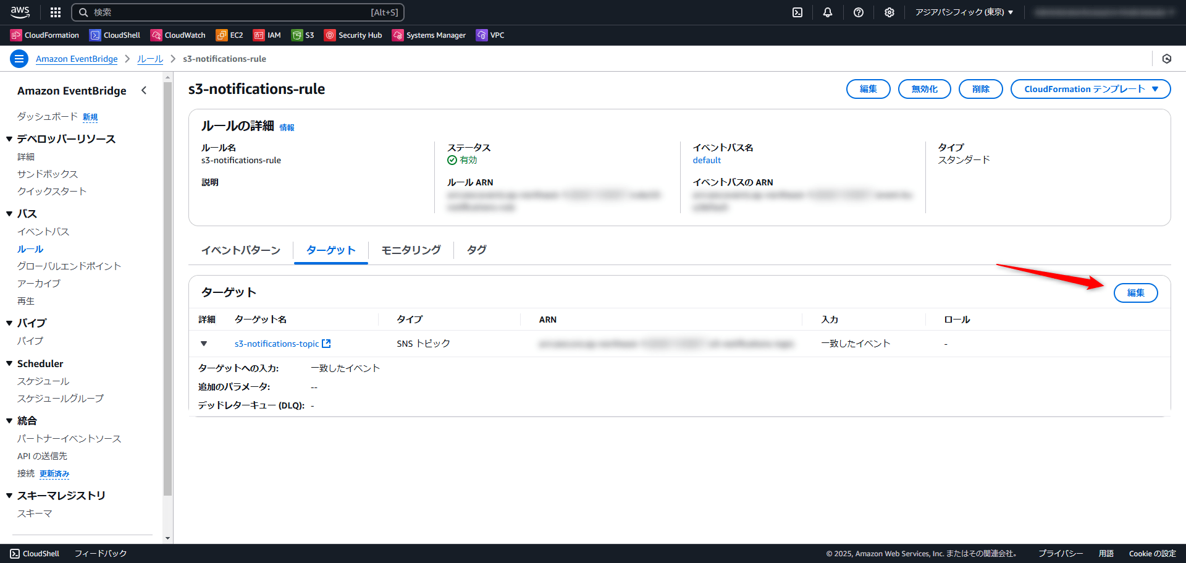This screenshot has width=1186, height=563.
Task: Open the アジアパシフィック (東京) region selector
Action: [x=964, y=12]
